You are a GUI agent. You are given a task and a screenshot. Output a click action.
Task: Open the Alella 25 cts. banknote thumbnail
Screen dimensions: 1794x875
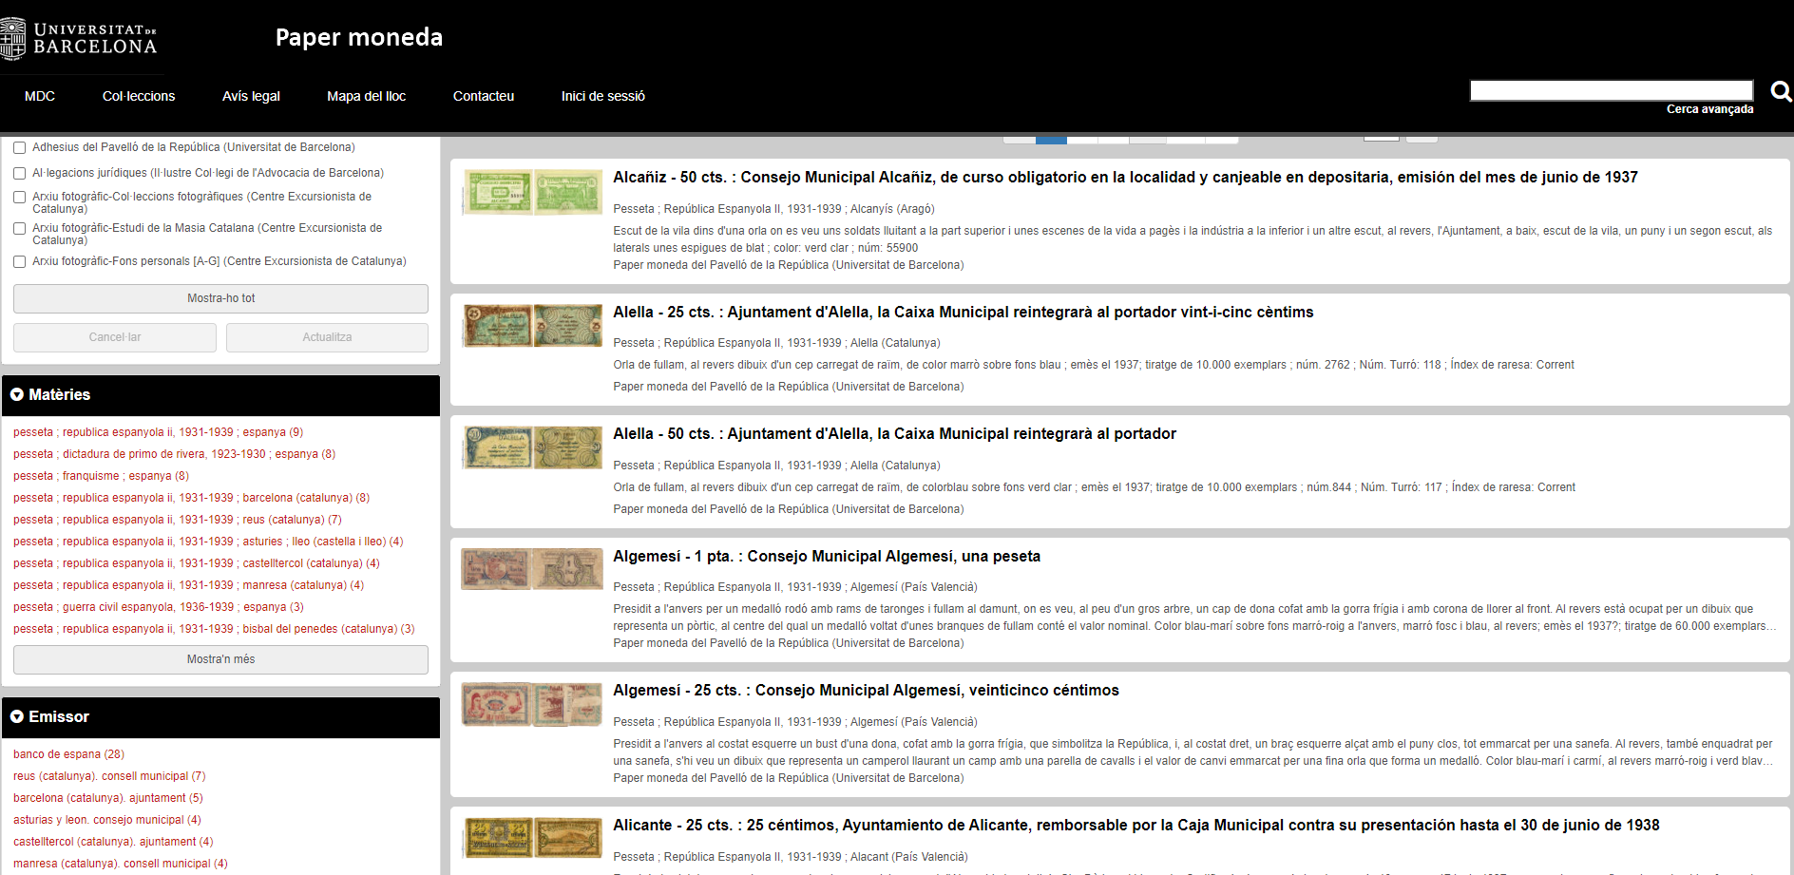(532, 326)
